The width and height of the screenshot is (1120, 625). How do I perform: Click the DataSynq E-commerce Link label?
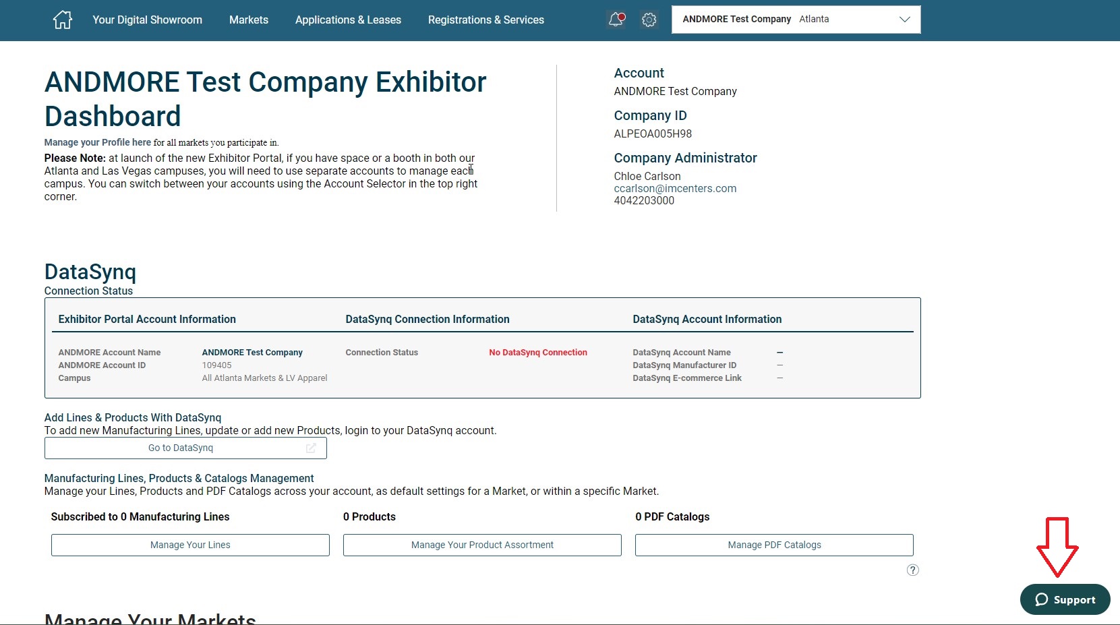coord(687,378)
